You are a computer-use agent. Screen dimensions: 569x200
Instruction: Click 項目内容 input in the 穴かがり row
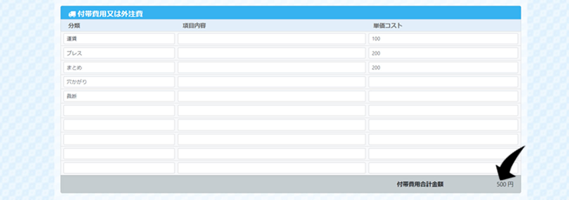point(271,82)
